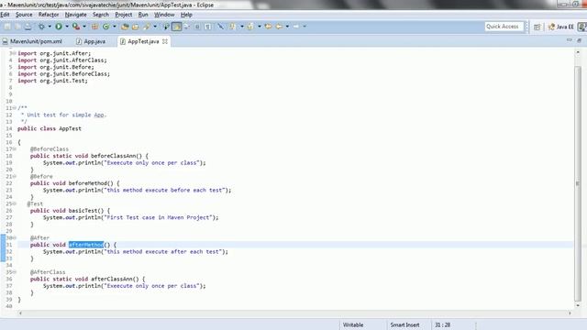Open the Navigate menu

point(75,15)
